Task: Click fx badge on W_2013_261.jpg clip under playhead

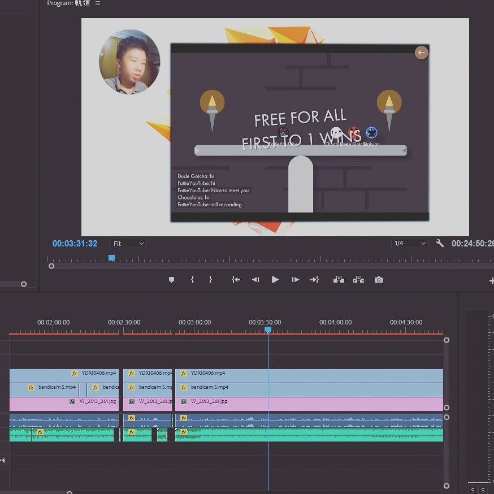Action: pyautogui.click(x=184, y=402)
